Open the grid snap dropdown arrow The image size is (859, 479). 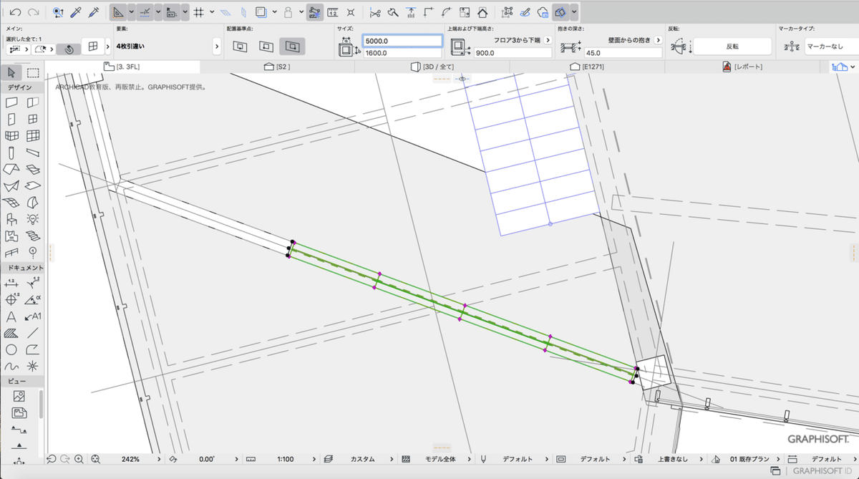point(212,12)
